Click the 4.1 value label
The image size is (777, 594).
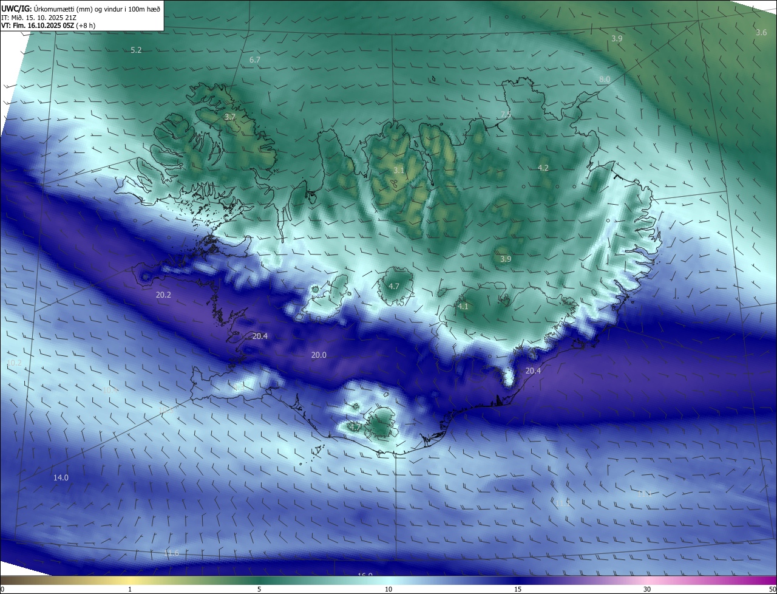(463, 307)
